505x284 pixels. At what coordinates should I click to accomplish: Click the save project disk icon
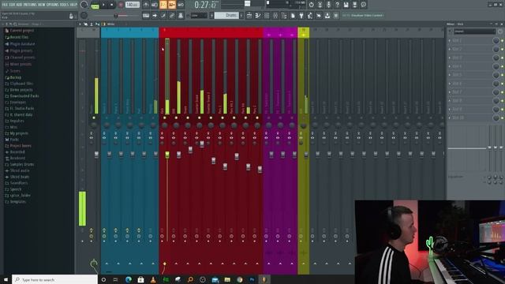pos(346,5)
